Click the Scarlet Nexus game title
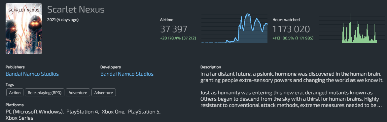The image size is (387, 122). pyautogui.click(x=76, y=10)
